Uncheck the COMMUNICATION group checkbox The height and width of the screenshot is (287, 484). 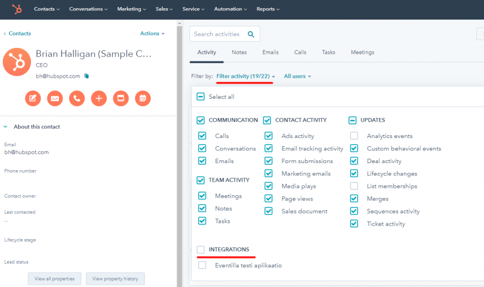pos(201,120)
